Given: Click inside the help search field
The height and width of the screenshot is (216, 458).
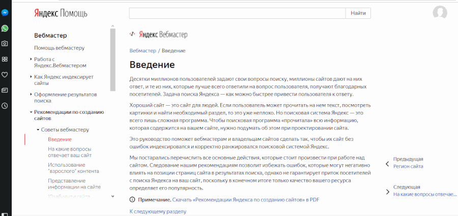Looking at the screenshot, I should click(x=238, y=13).
